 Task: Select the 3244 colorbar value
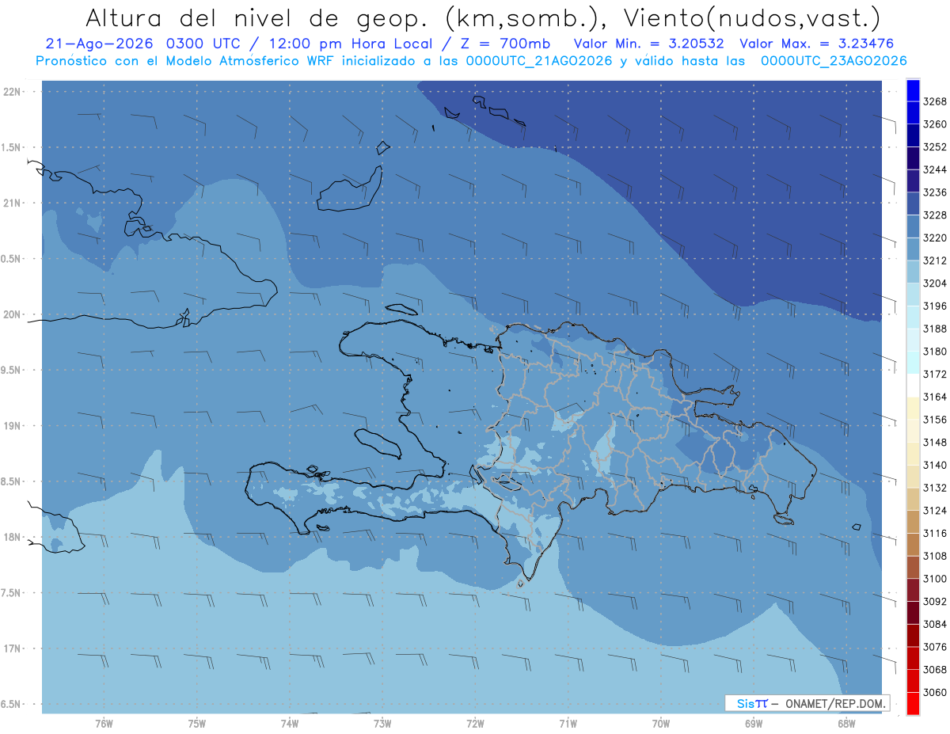[x=935, y=169]
